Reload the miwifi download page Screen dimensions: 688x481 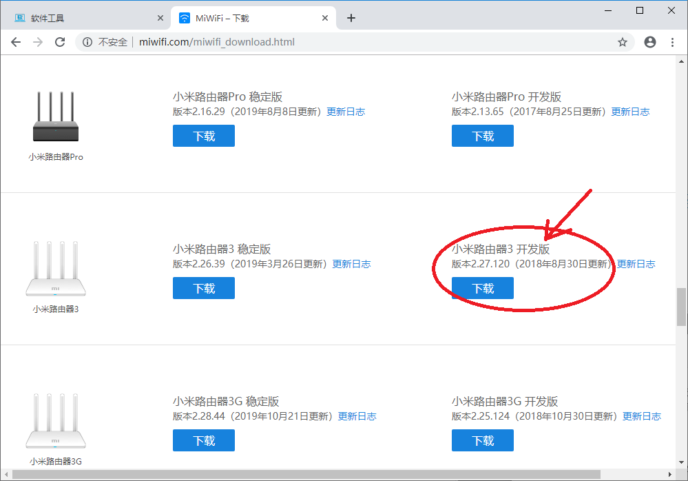(x=60, y=42)
